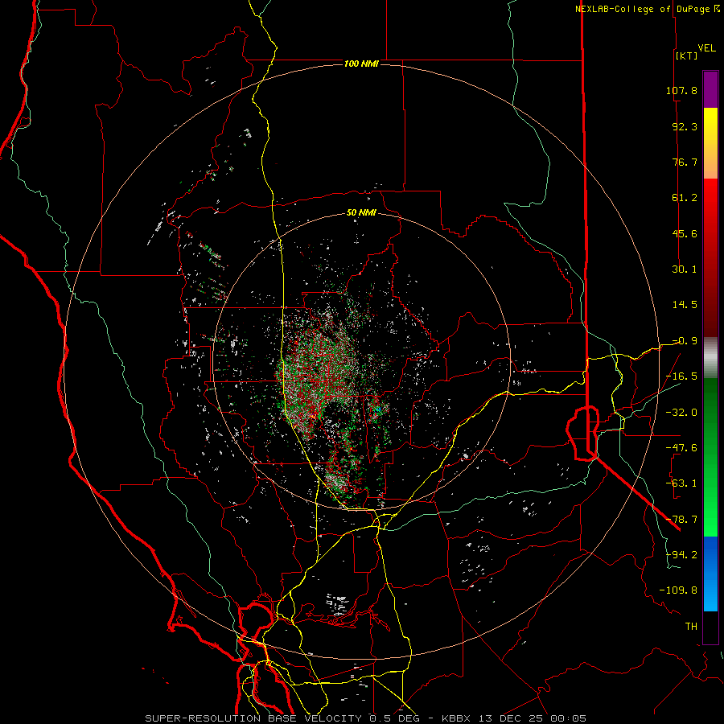Click SUPER-RESOLUTION in the bottom caption
This screenshot has height=724, width=724.
(x=202, y=718)
